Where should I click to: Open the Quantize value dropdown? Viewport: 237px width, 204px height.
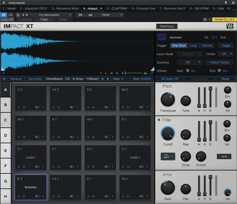point(189,62)
